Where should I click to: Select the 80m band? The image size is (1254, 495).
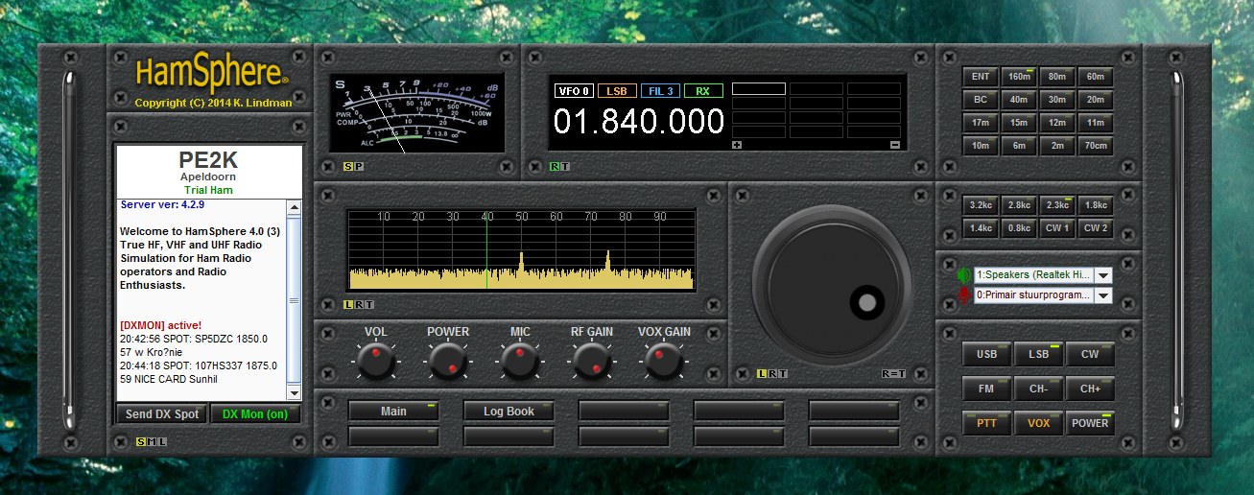point(1057,77)
